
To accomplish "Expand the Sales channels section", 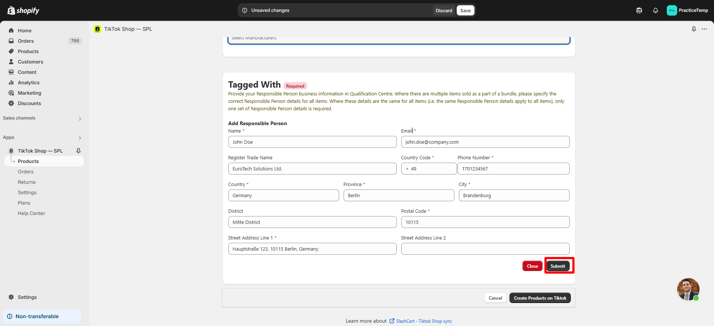I will pos(80,118).
